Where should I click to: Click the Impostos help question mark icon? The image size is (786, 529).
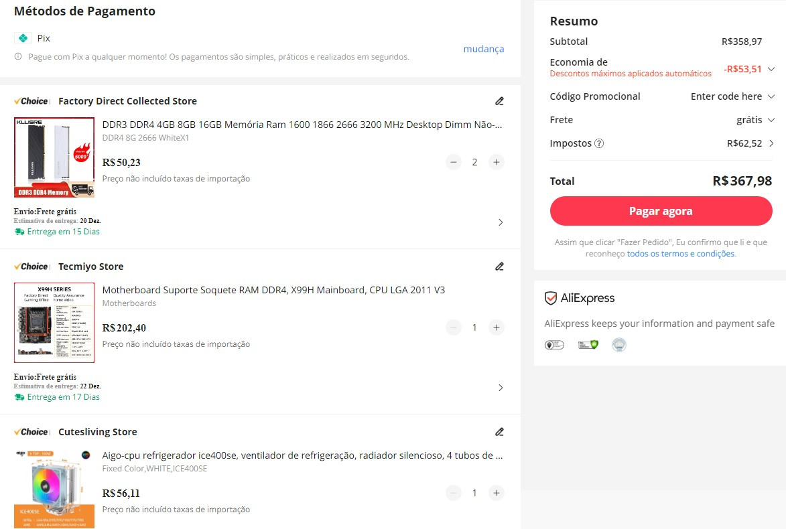pyautogui.click(x=599, y=143)
